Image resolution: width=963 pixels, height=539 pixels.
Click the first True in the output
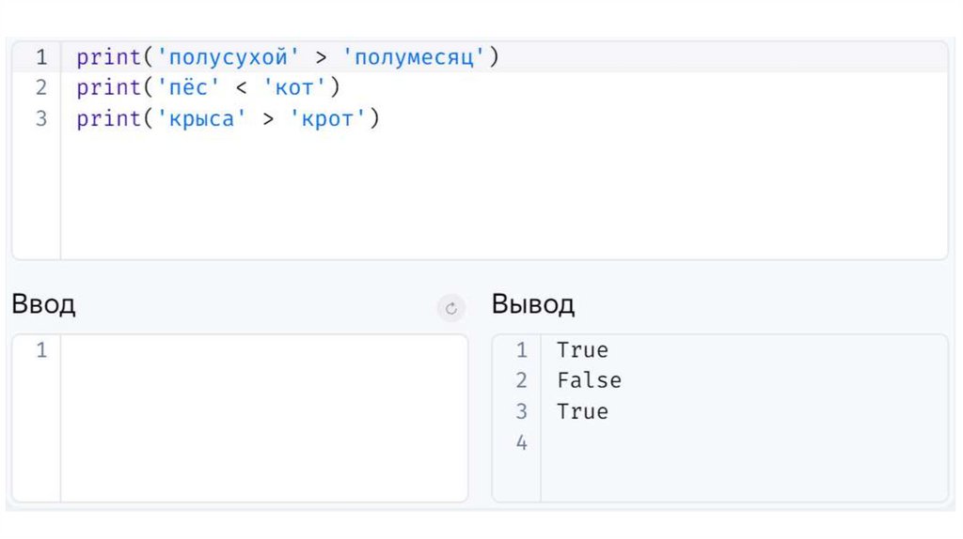point(582,350)
